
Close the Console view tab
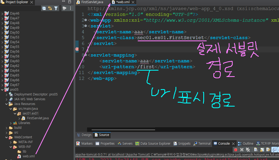click(233, 144)
